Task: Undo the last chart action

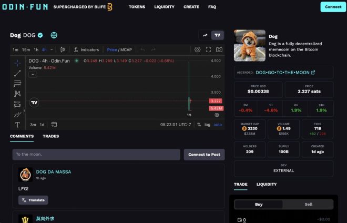Action: [x=142, y=49]
